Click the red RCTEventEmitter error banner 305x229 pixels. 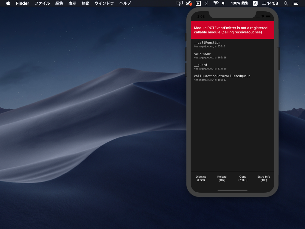[232, 30]
